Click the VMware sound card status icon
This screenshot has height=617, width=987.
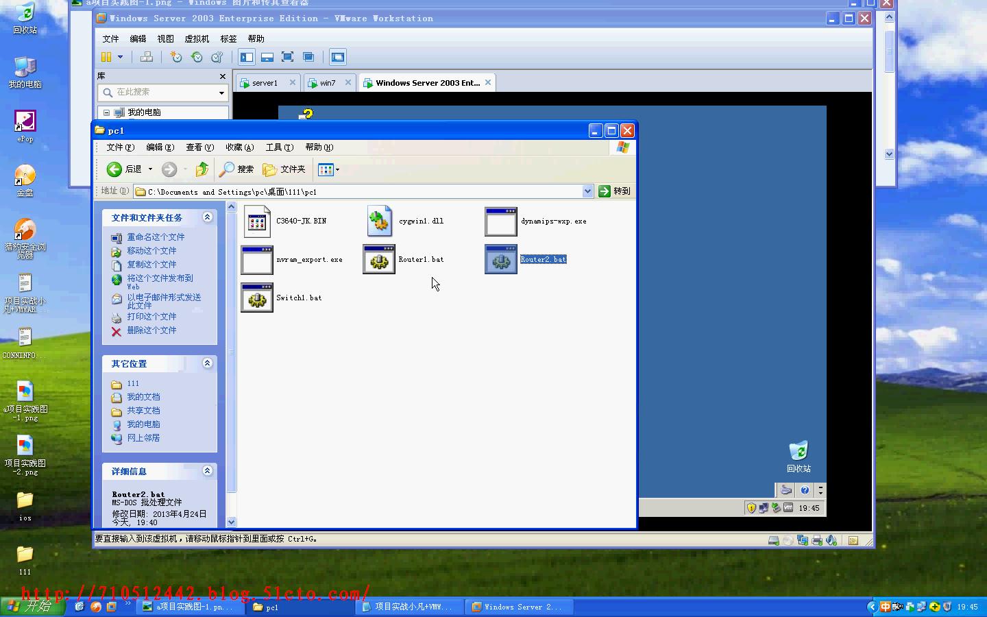pyautogui.click(x=831, y=540)
